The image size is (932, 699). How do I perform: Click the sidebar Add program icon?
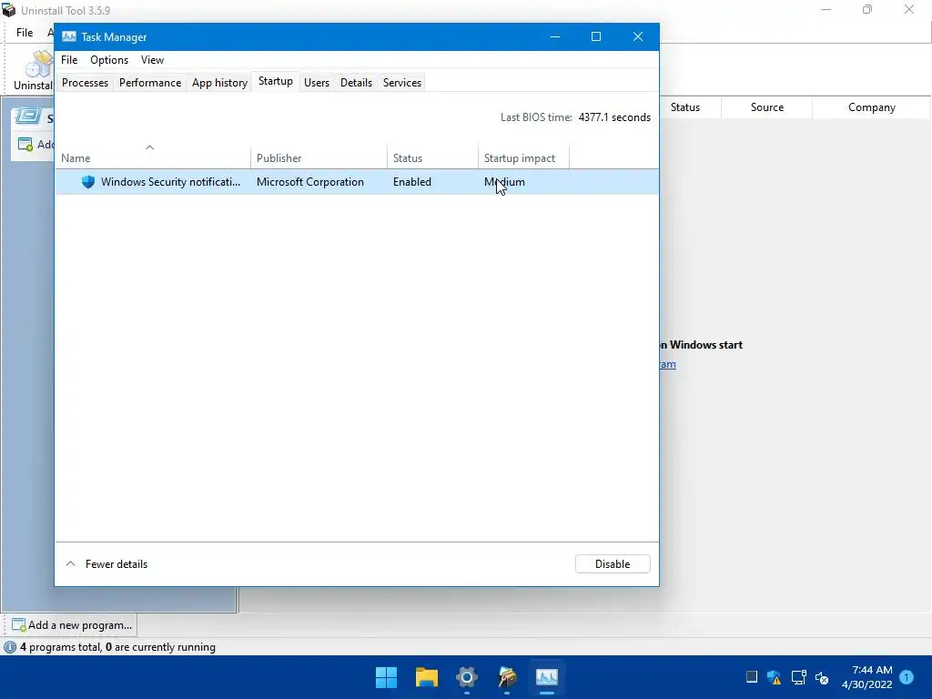tap(25, 145)
